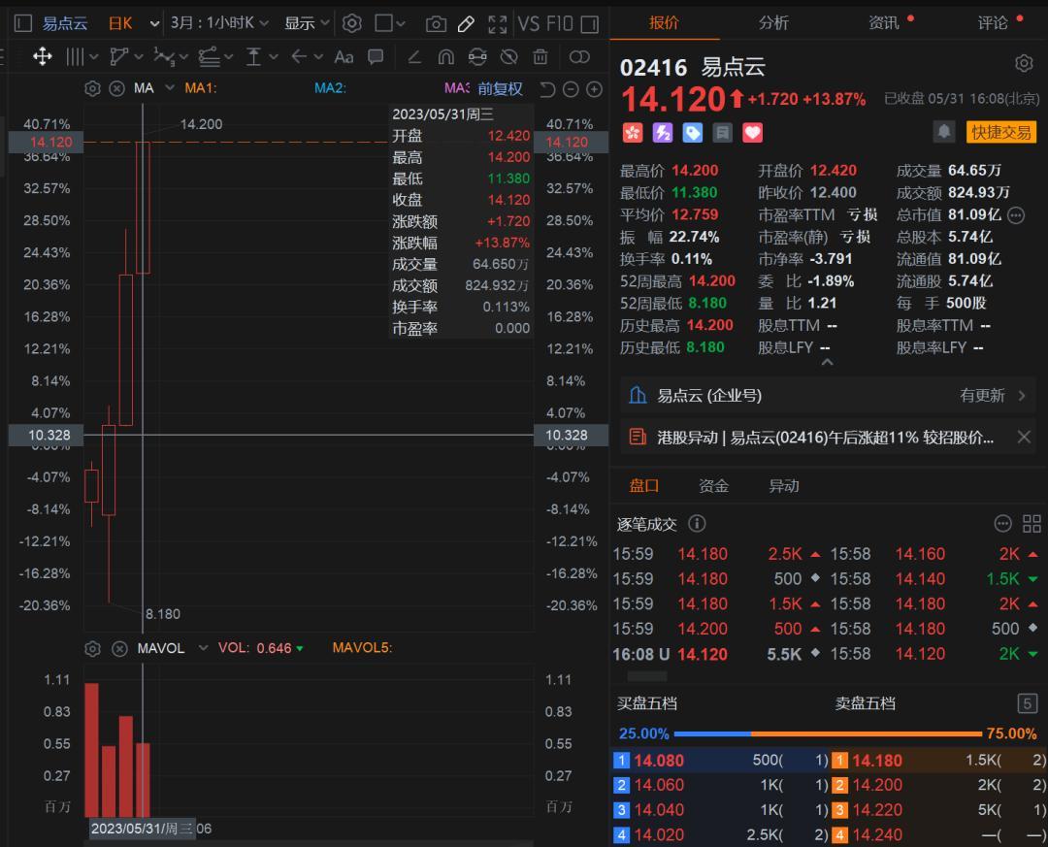The image size is (1048, 847).
Task: Open the 资金 tab
Action: 713,486
